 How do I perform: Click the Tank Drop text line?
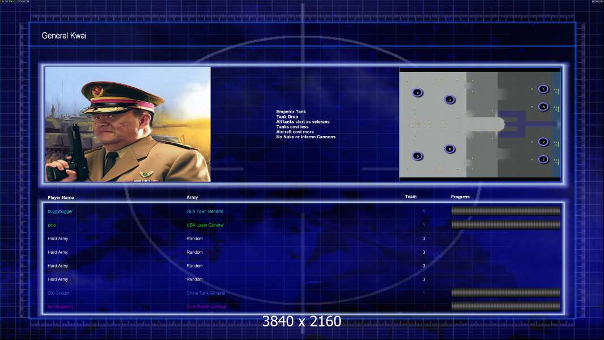coord(287,117)
